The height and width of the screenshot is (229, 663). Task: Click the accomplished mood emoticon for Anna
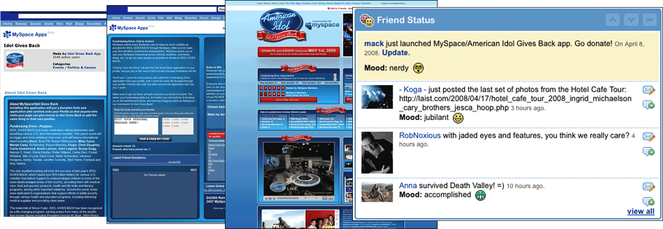coord(480,195)
